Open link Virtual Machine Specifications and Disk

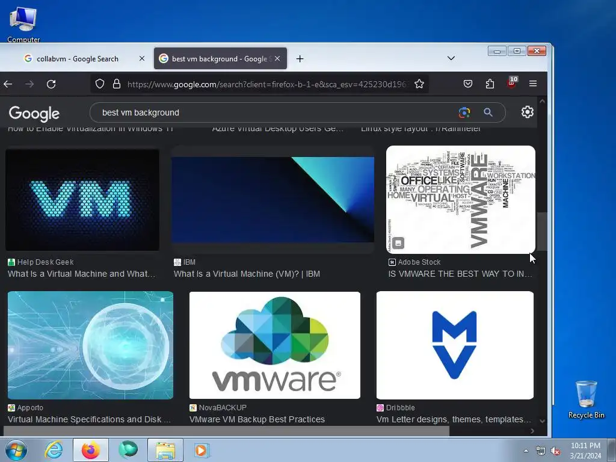pos(89,419)
